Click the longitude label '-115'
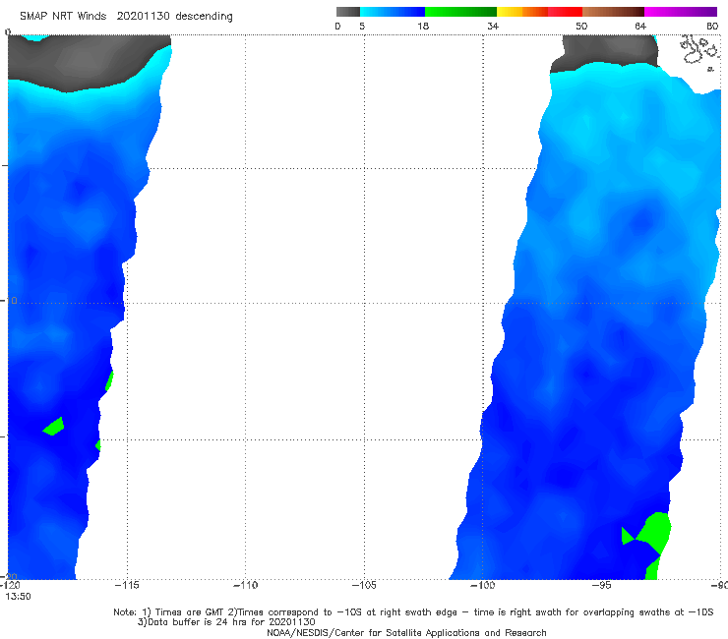728x639 pixels. point(127,585)
